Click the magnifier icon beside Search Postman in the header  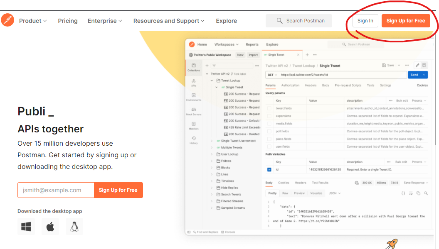click(279, 21)
